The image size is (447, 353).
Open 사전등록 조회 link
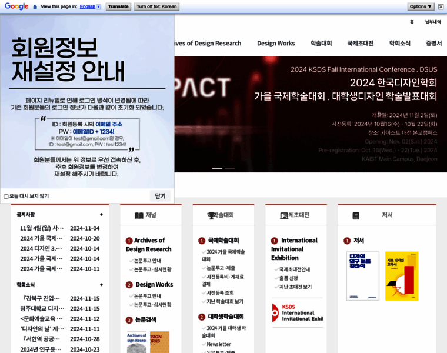point(220,293)
